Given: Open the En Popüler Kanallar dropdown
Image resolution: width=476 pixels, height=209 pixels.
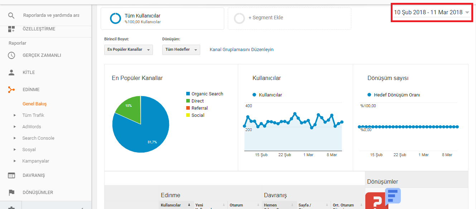Looking at the screenshot, I should [x=129, y=50].
